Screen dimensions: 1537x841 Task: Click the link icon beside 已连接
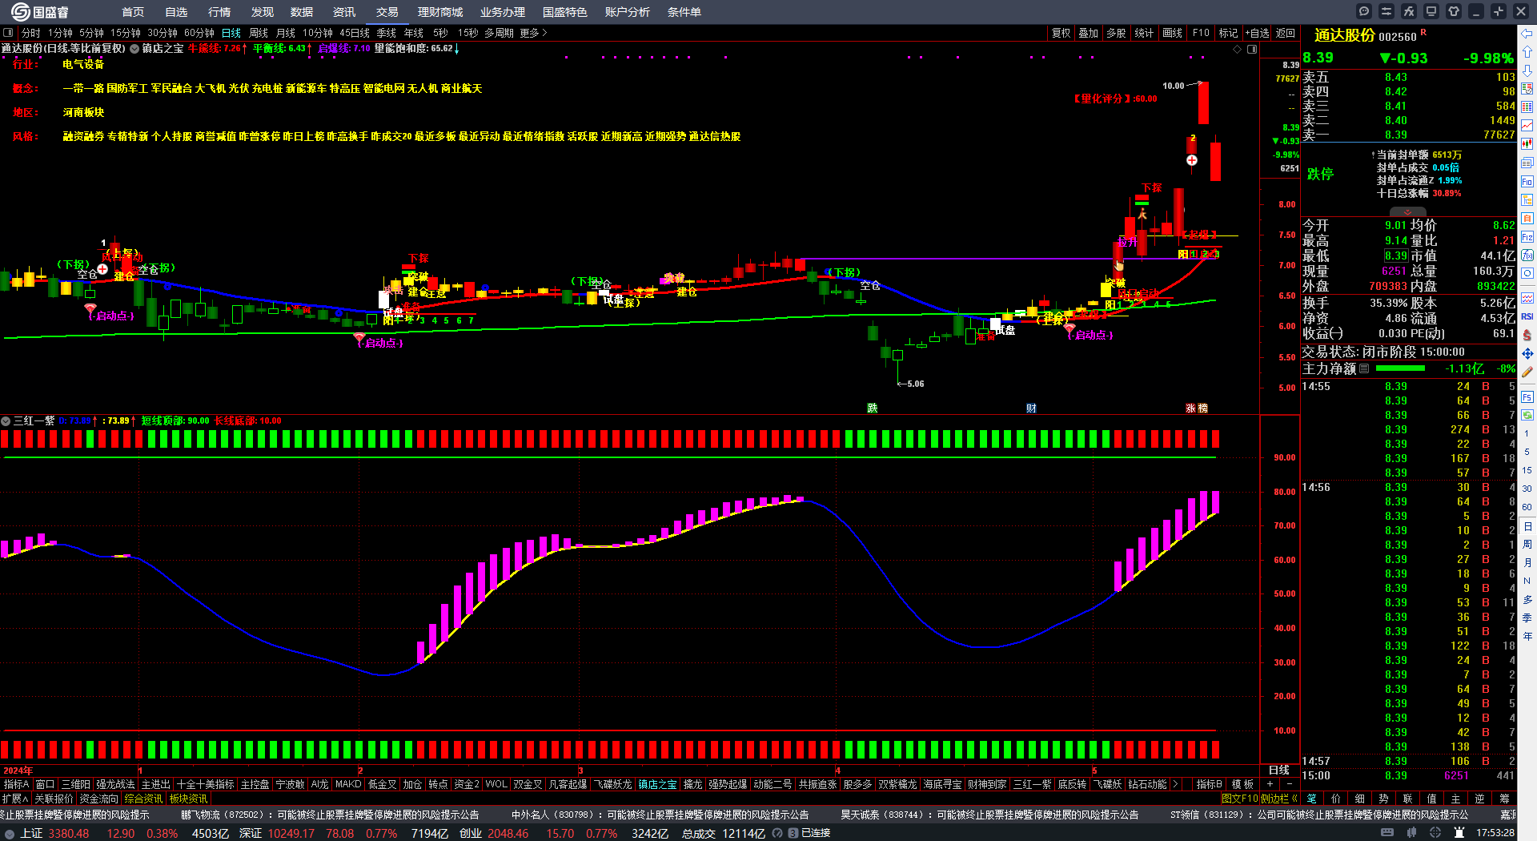(793, 833)
